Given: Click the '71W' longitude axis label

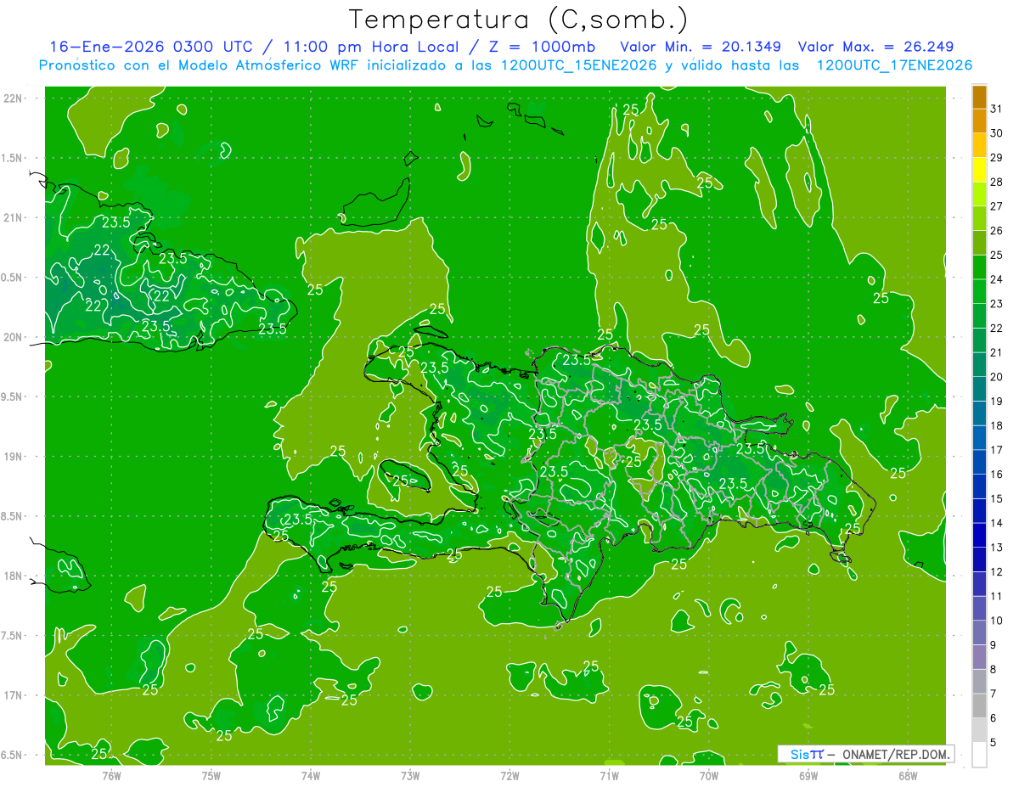Looking at the screenshot, I should click(x=609, y=775).
